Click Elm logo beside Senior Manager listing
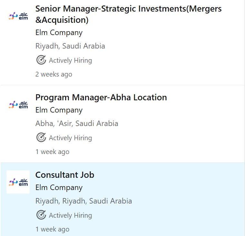 18,16
